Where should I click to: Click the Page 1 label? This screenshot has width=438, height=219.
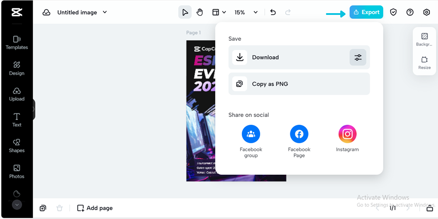tap(194, 33)
